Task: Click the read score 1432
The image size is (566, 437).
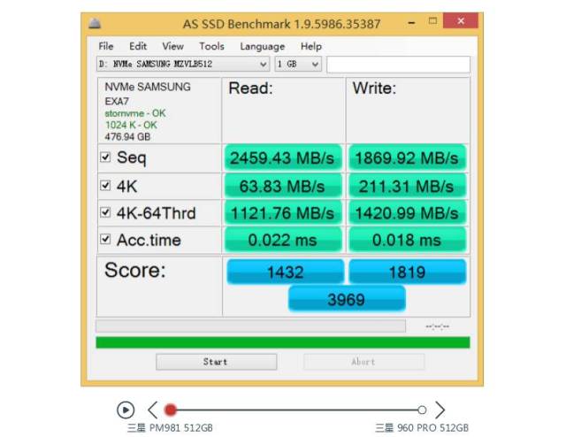Action: [285, 272]
